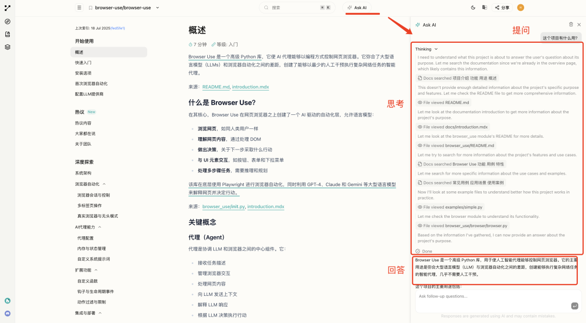Open the 真实浏览器与无头模式 sidebar page
The width and height of the screenshot is (586, 323).
98,216
